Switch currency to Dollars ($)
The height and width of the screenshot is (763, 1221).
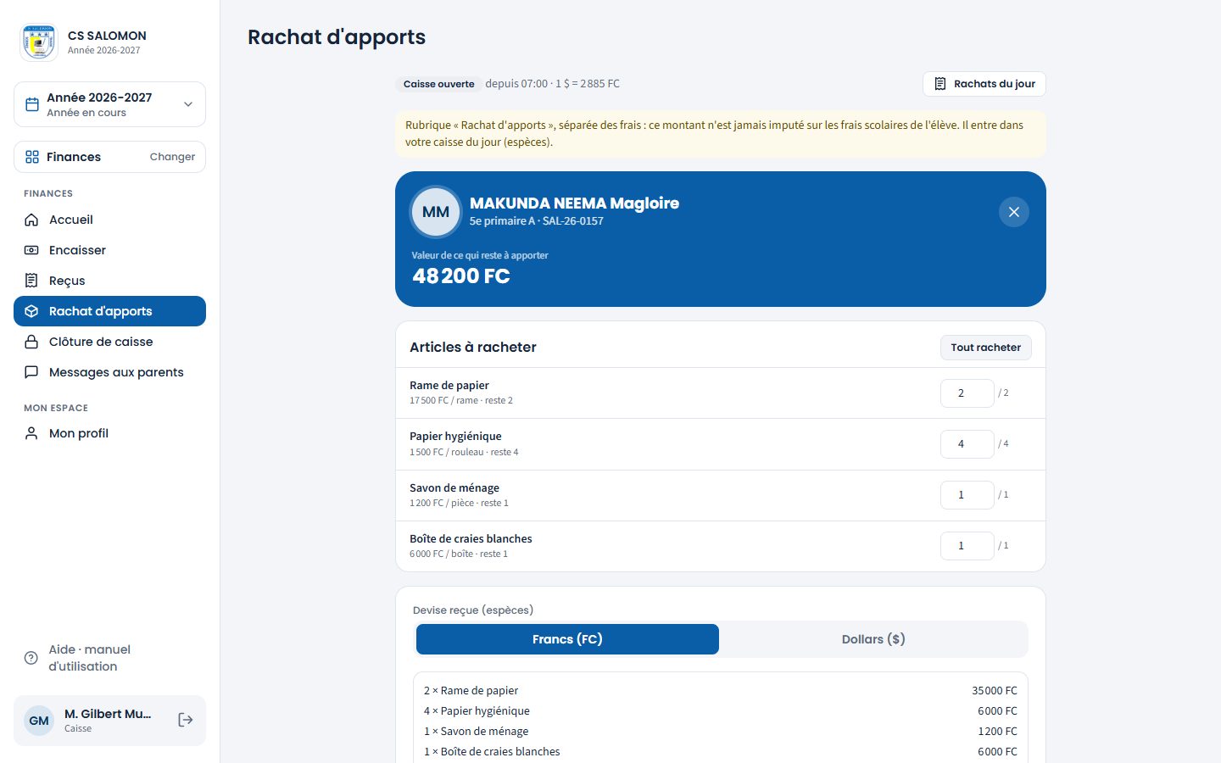(x=873, y=639)
